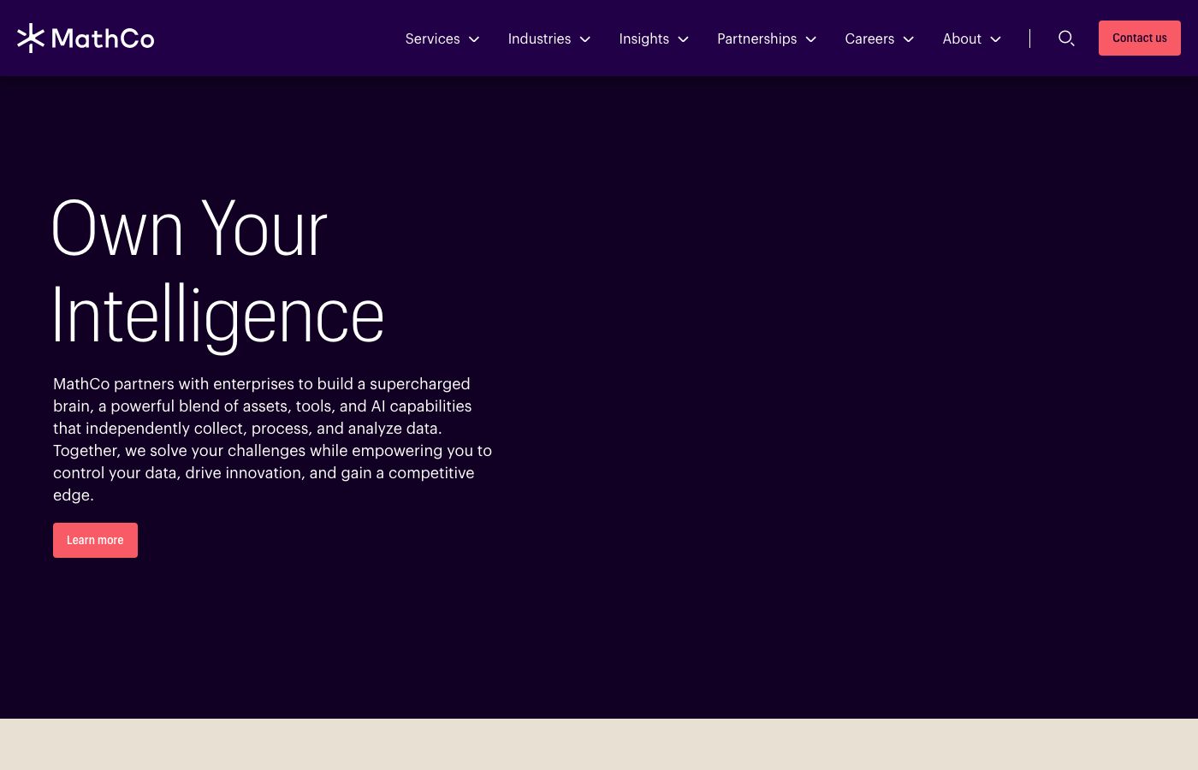Open the Partnerships menu label

tap(756, 38)
